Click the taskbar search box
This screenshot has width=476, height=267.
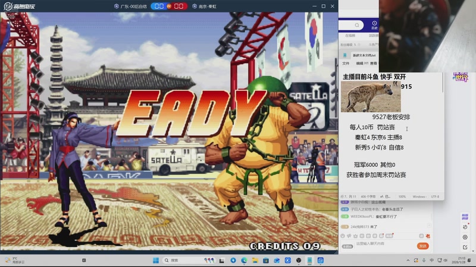[x=189, y=260]
